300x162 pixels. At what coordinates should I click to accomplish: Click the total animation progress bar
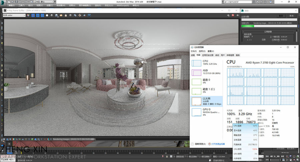point(269,20)
